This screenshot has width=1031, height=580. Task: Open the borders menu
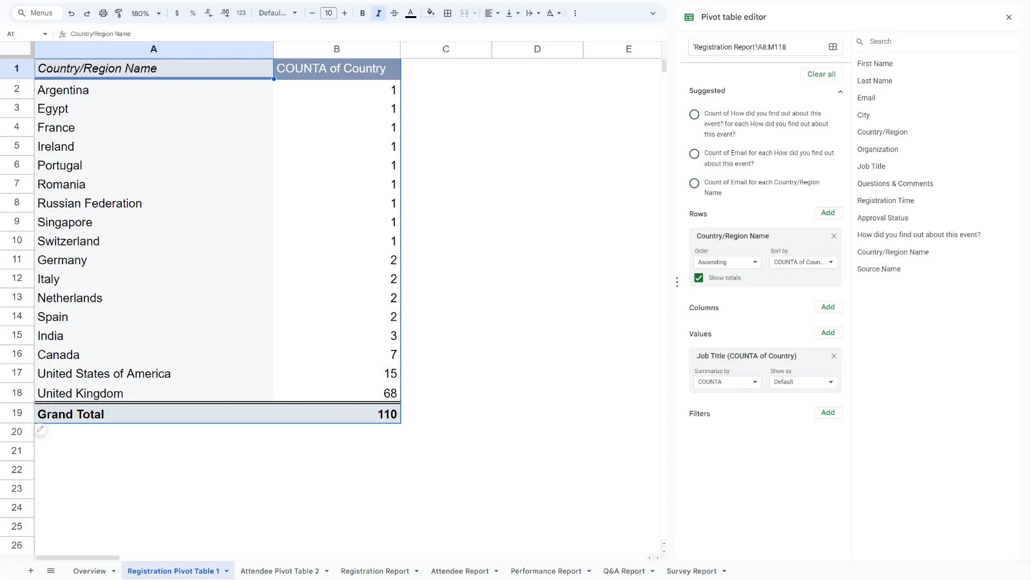[448, 13]
